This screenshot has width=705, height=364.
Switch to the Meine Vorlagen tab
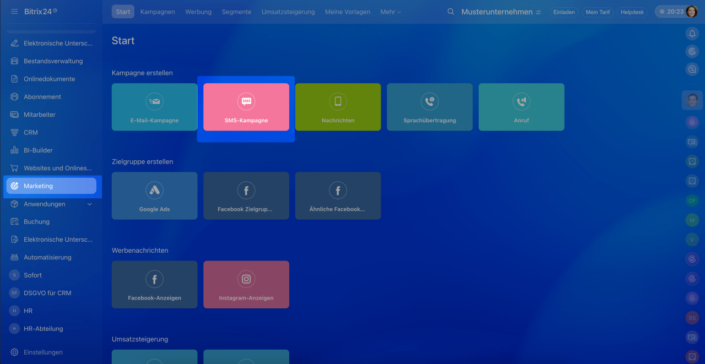click(348, 12)
